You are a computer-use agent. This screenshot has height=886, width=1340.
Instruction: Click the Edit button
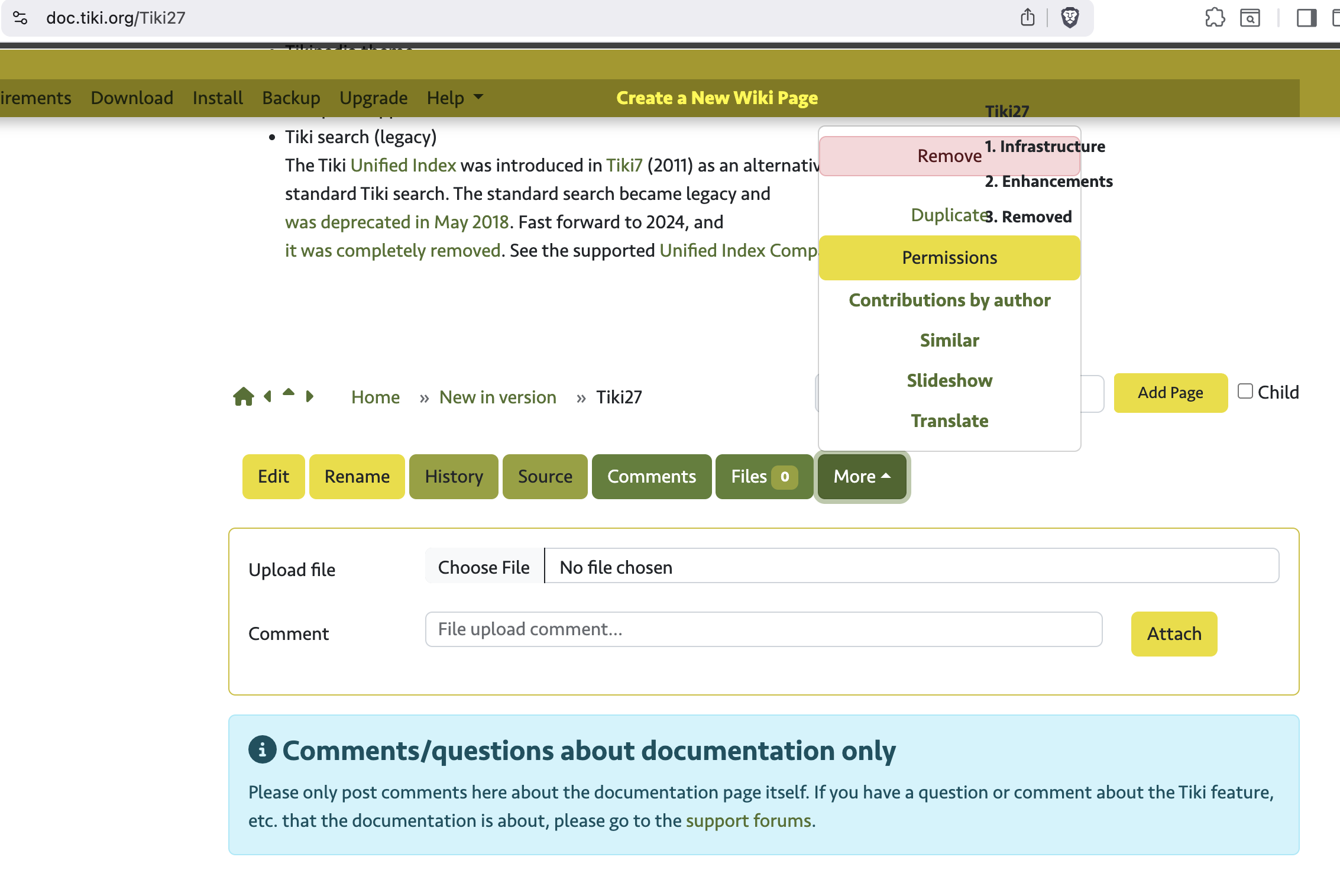click(x=274, y=477)
